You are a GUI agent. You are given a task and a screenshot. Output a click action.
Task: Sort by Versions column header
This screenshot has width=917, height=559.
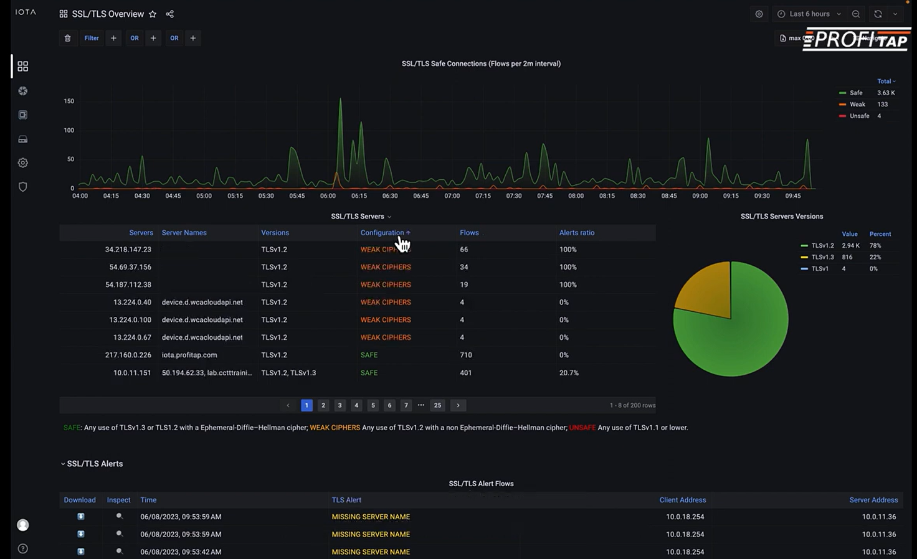click(x=275, y=233)
